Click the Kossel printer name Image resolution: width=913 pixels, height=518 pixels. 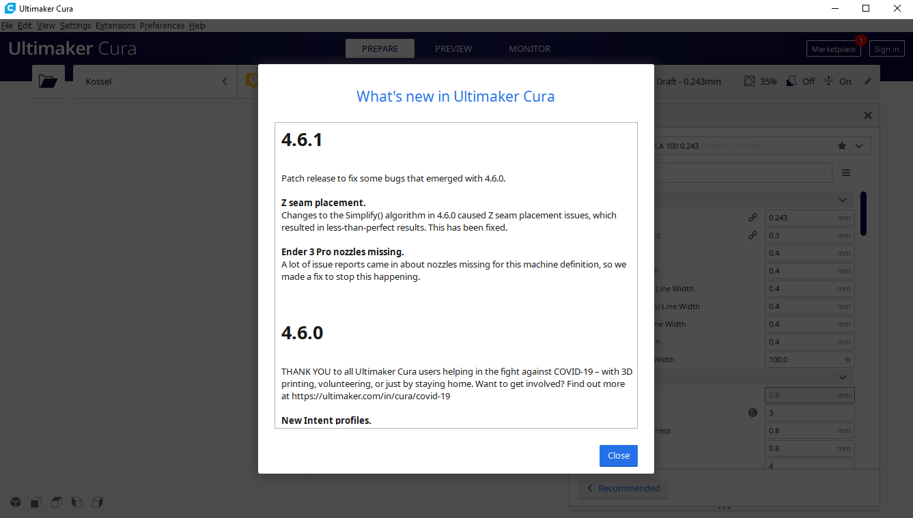tap(98, 81)
